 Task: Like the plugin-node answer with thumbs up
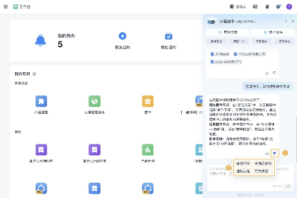tap(267, 153)
